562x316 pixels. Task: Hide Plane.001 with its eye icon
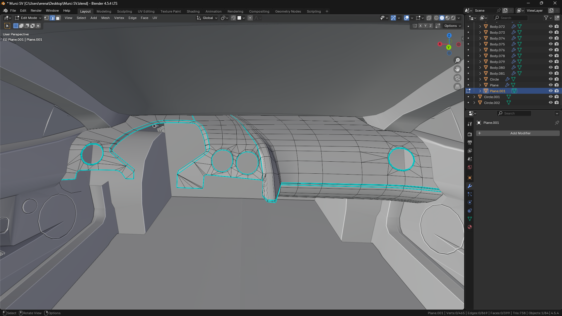click(x=551, y=91)
